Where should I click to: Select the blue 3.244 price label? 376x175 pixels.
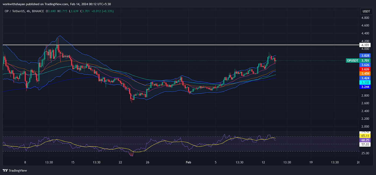(x=365, y=87)
